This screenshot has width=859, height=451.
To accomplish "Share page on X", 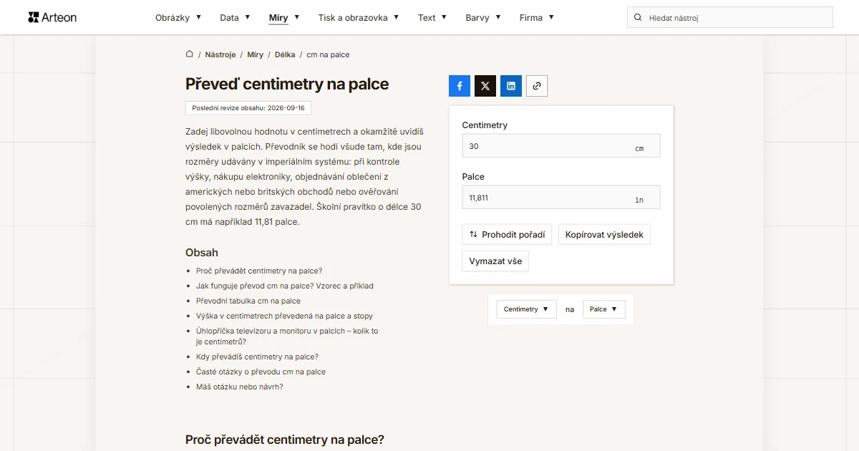I will pyautogui.click(x=485, y=86).
